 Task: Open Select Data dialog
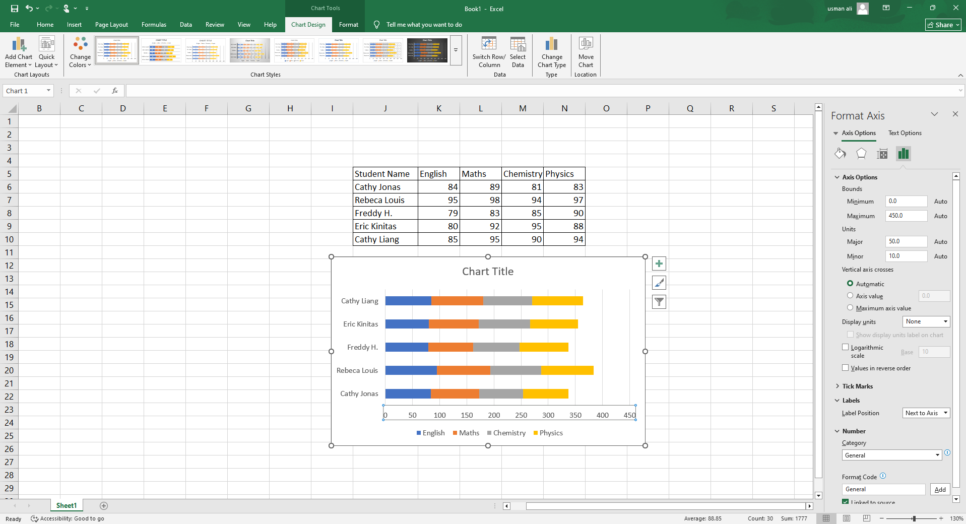[518, 52]
